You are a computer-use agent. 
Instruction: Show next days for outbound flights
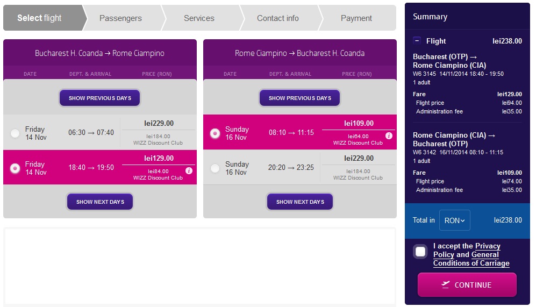[100, 202]
